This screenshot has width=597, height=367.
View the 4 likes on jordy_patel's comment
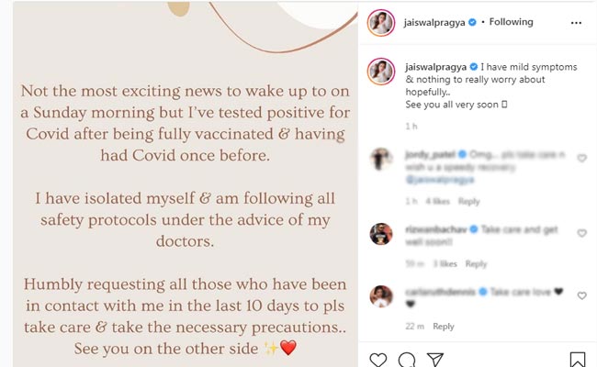tap(437, 201)
